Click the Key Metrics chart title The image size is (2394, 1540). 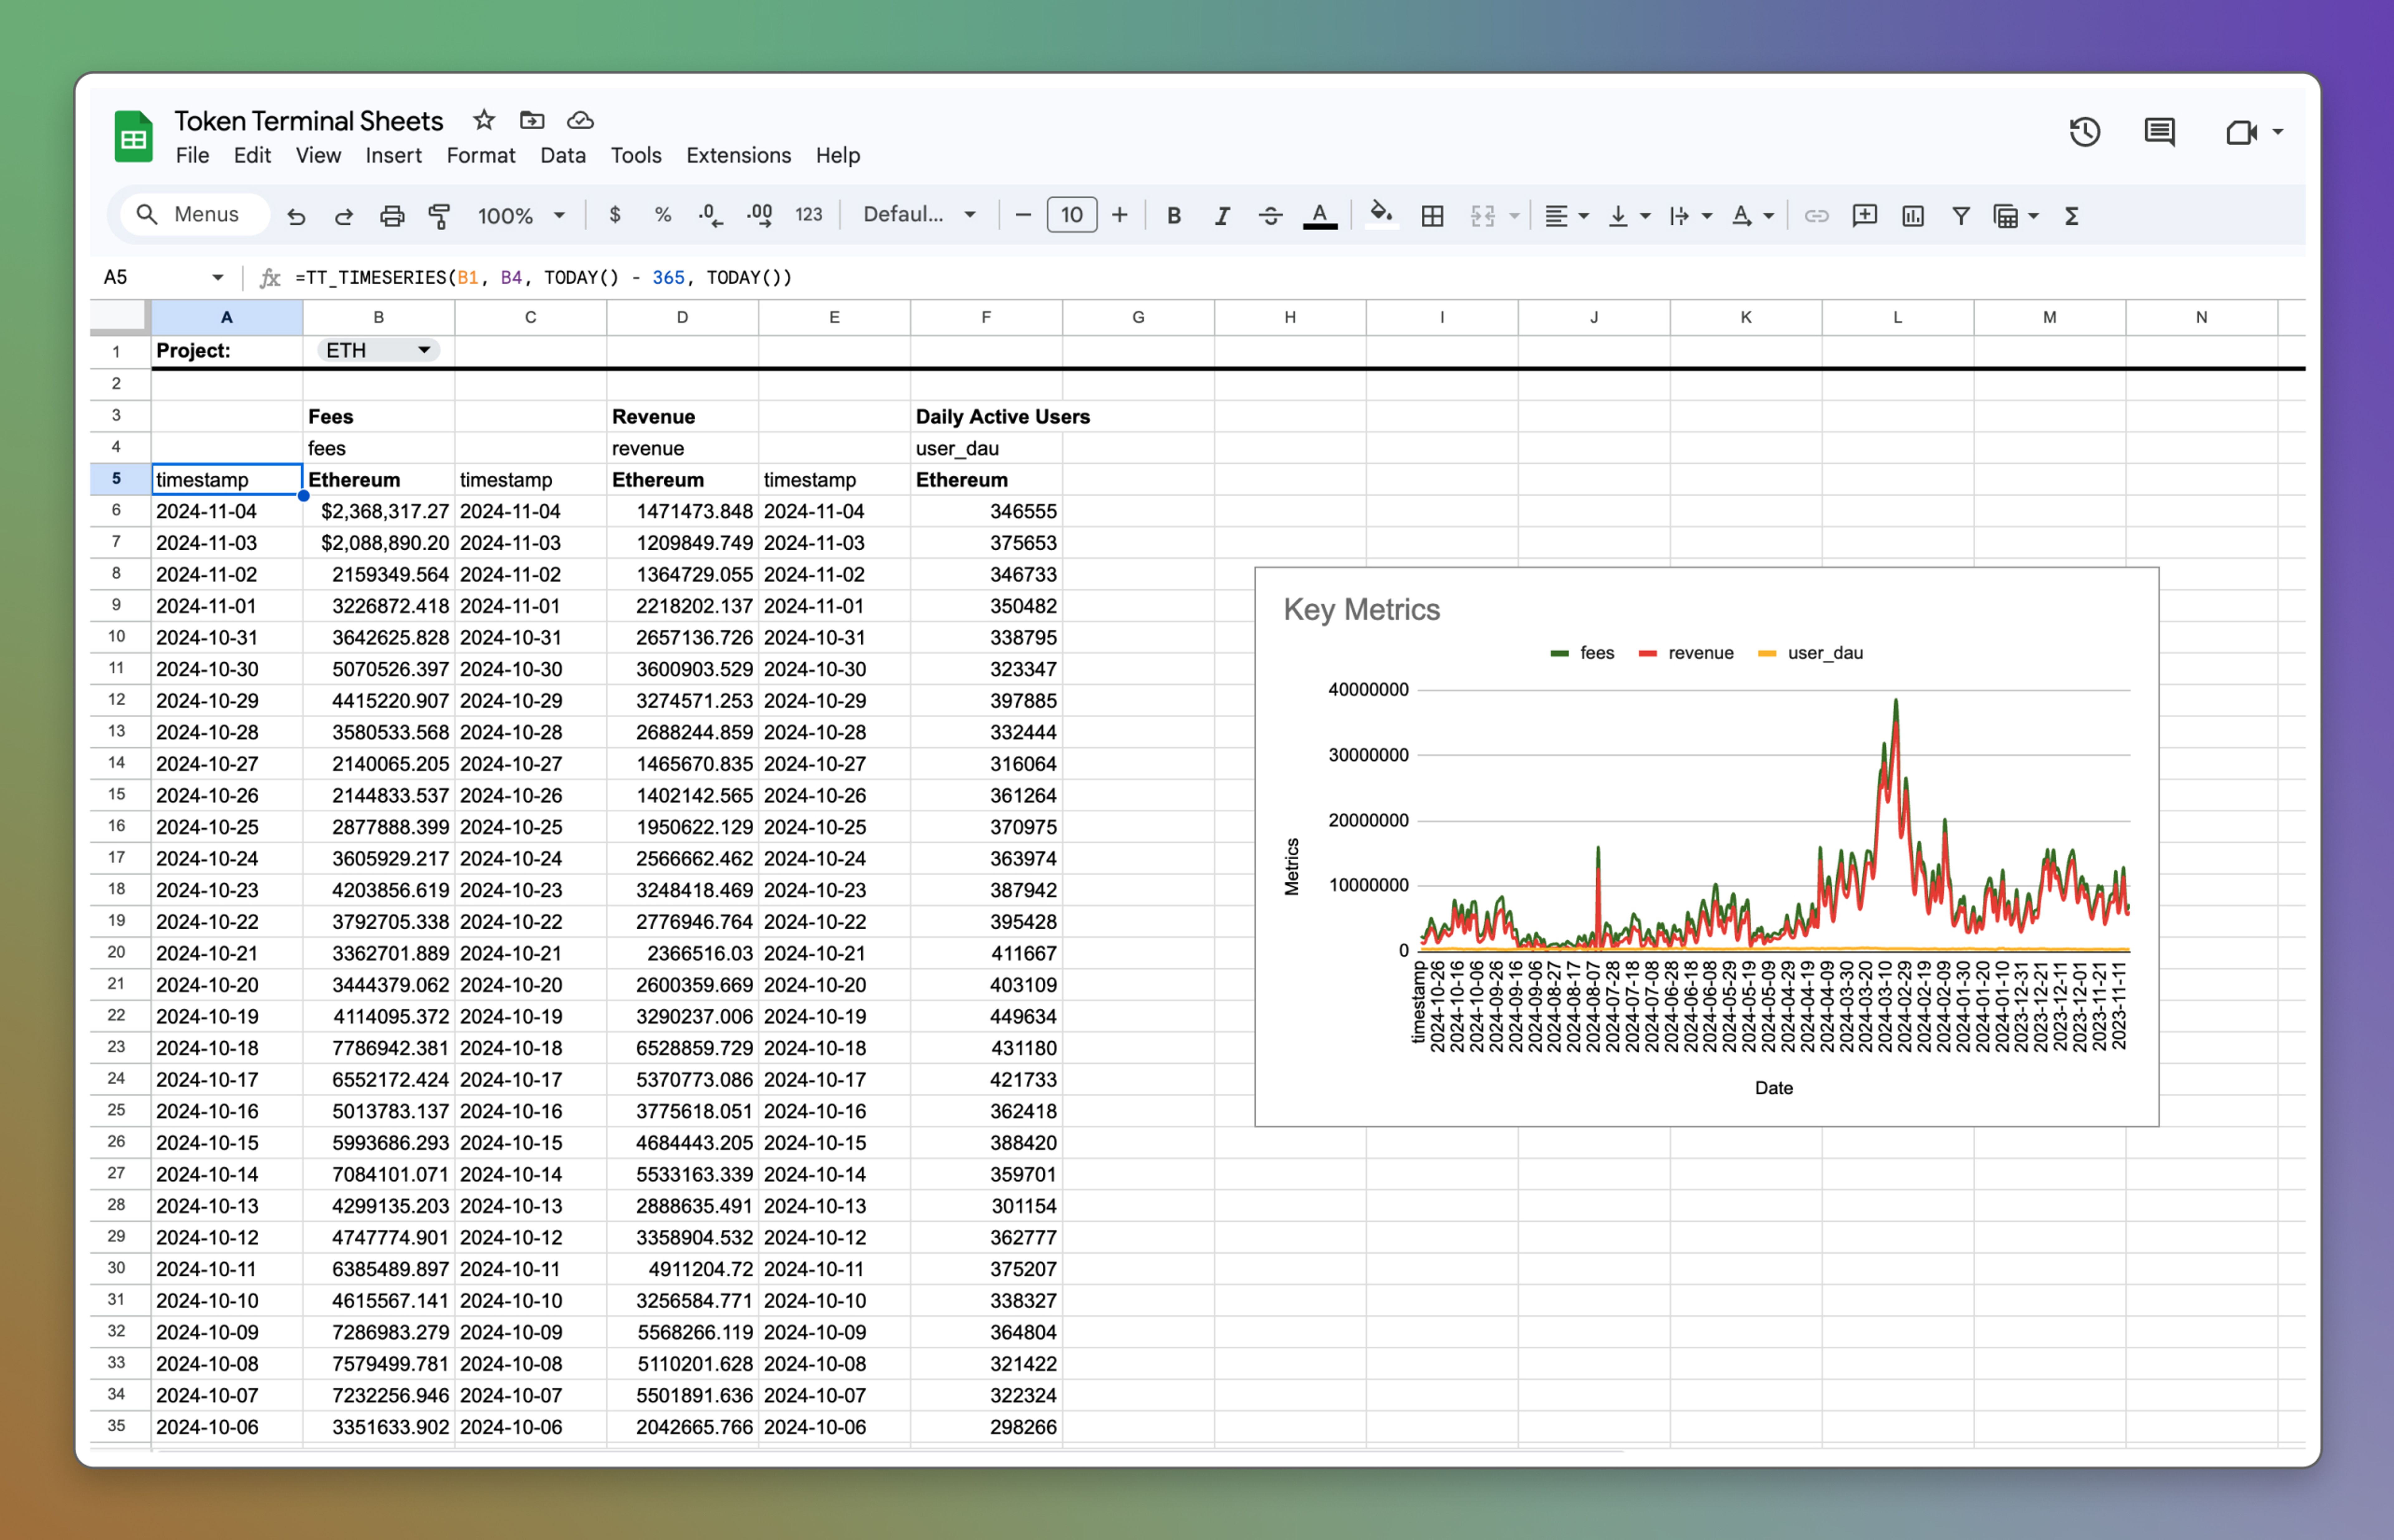pyautogui.click(x=1362, y=610)
